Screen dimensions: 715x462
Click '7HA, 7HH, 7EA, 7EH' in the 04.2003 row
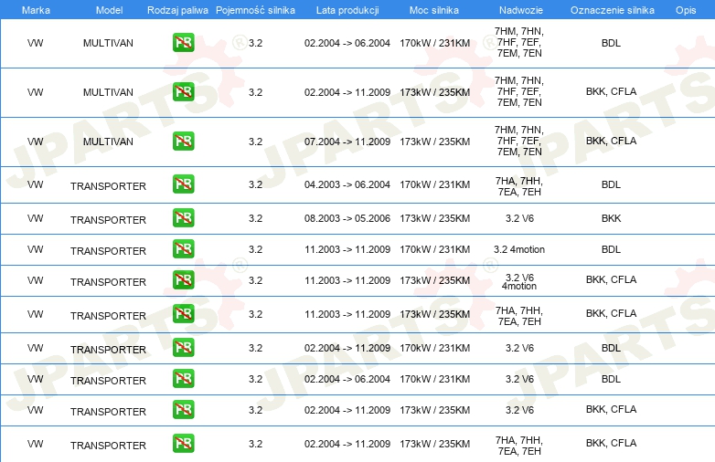(x=519, y=186)
